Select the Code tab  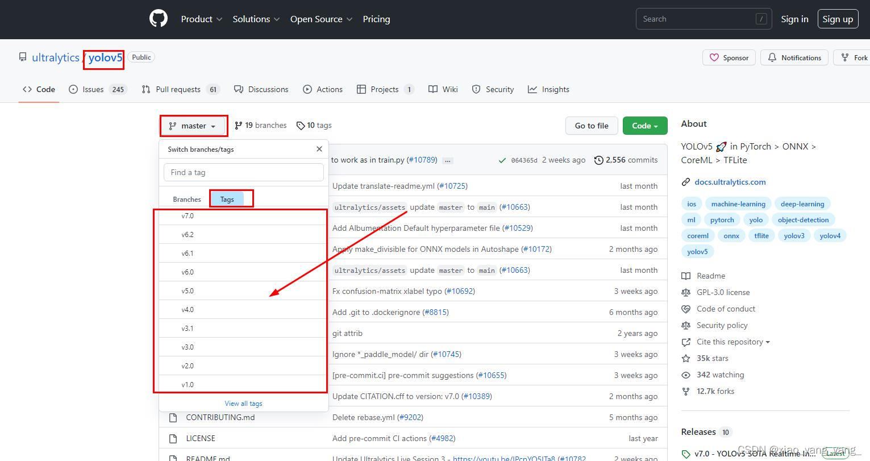pyautogui.click(x=39, y=89)
